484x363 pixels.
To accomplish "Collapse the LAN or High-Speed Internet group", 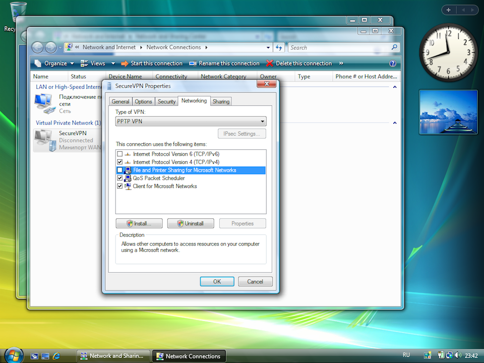I will (x=395, y=87).
